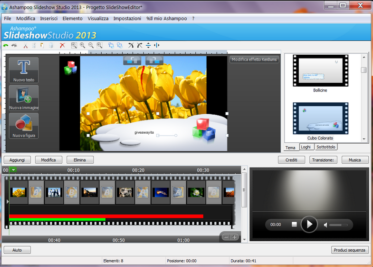Switch to the Tema tab
This screenshot has width=373, height=267.
pyautogui.click(x=290, y=148)
